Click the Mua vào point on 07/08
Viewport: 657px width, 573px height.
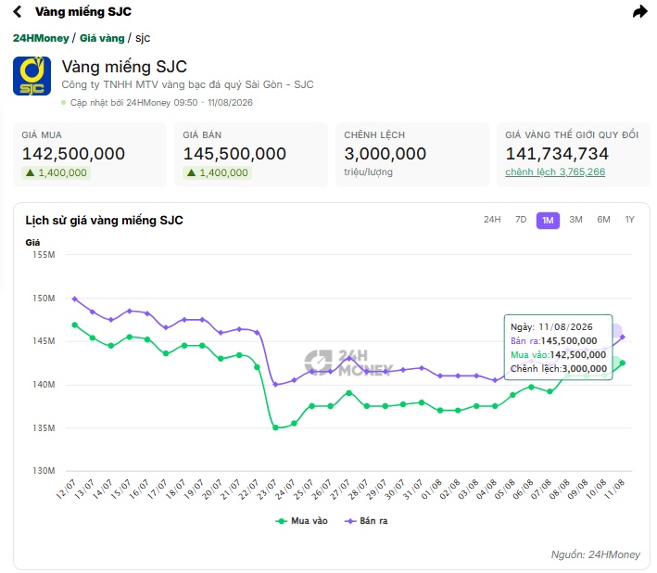[550, 391]
